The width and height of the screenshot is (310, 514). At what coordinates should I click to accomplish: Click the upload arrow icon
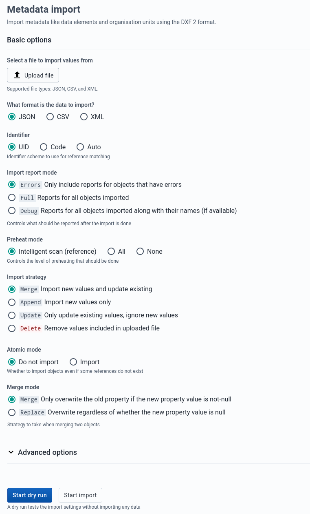point(17,75)
